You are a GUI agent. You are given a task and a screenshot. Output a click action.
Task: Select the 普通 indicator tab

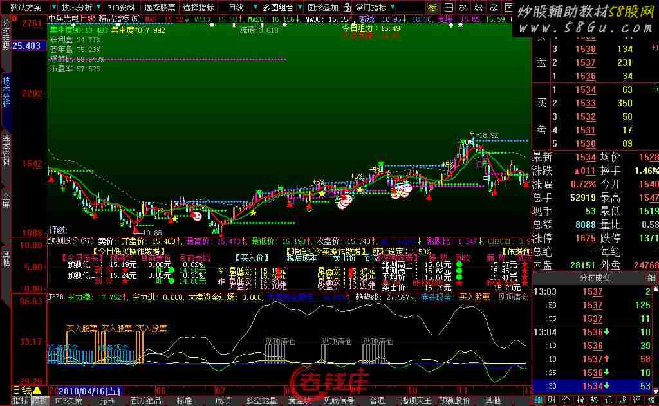[x=377, y=401]
